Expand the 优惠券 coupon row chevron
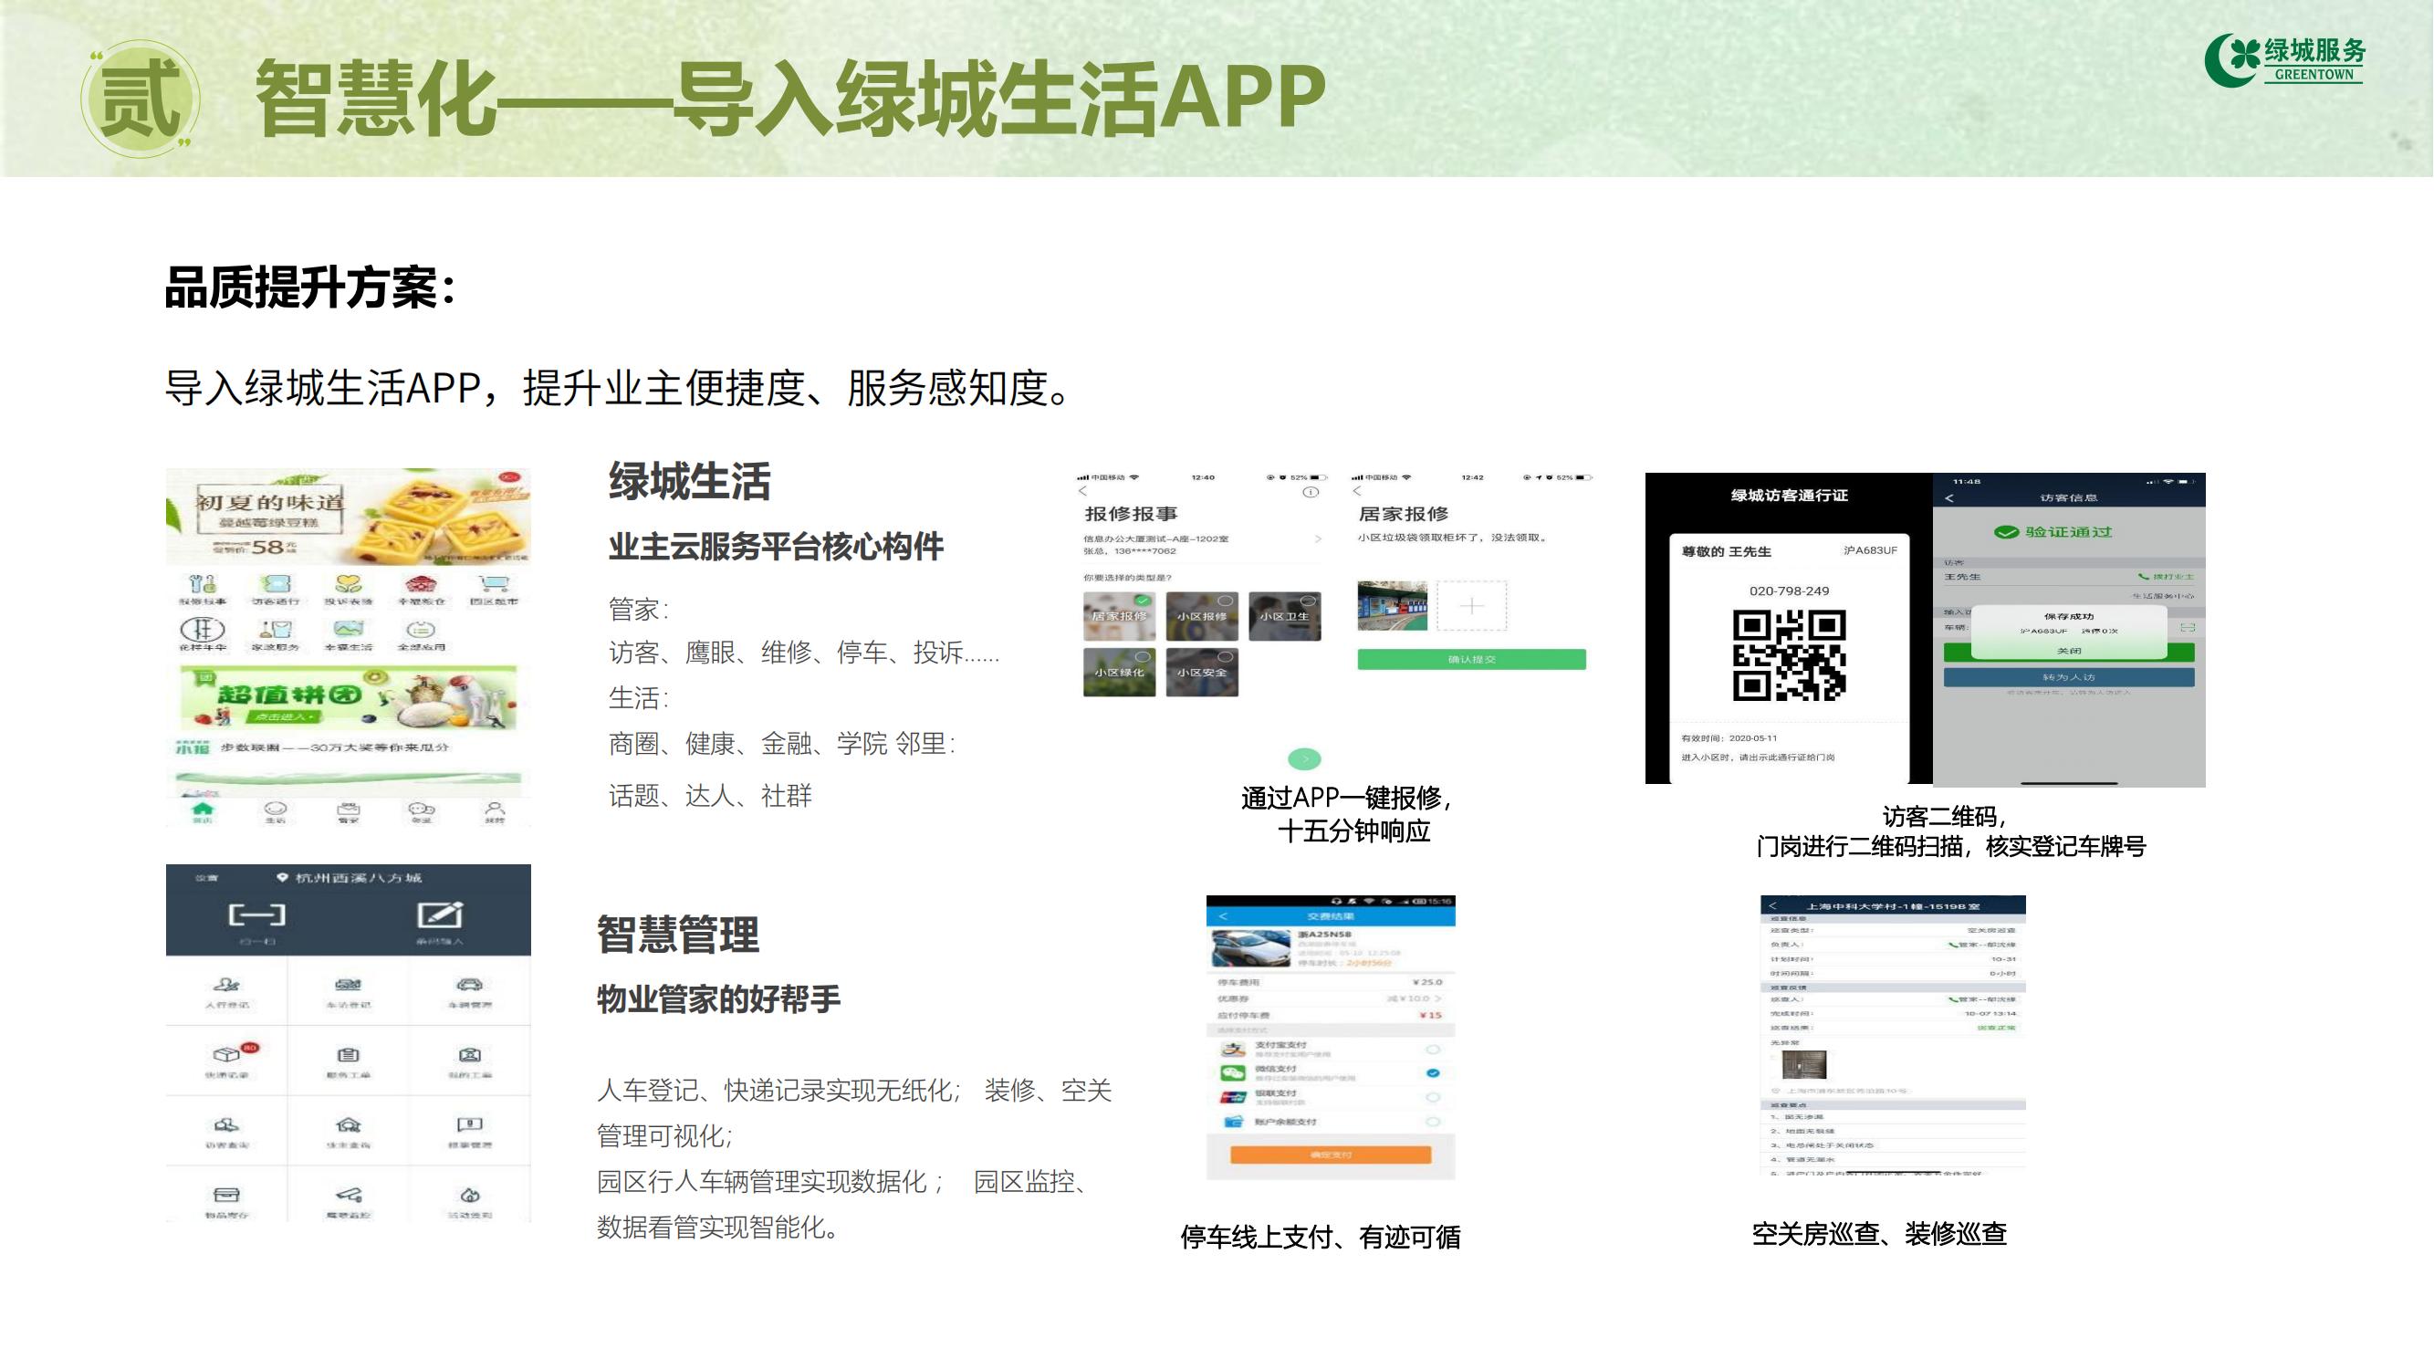The width and height of the screenshot is (2434, 1369). point(1438,998)
